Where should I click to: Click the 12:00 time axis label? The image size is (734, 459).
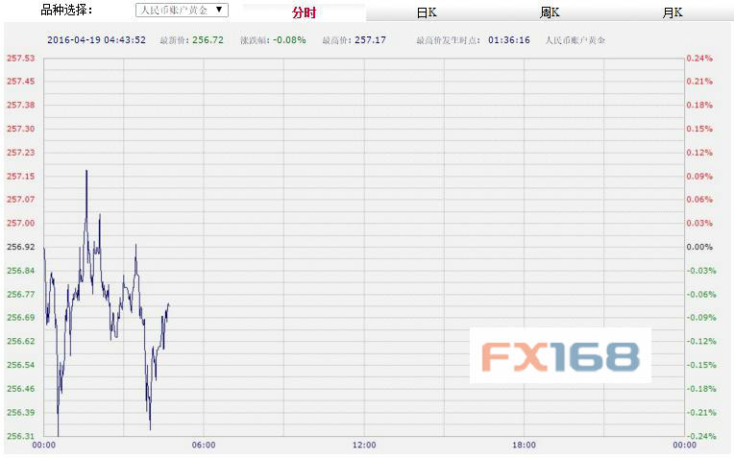click(363, 446)
